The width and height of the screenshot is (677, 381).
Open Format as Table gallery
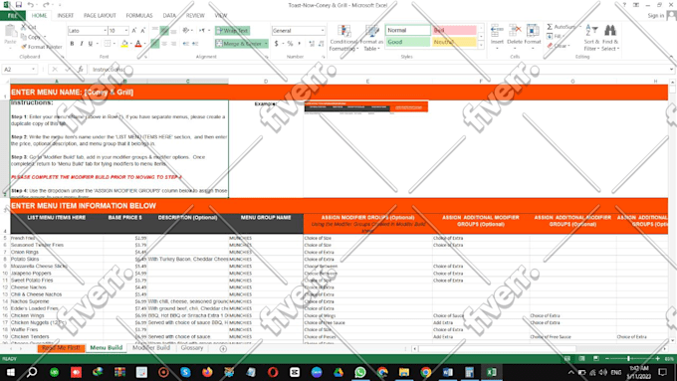[371, 38]
